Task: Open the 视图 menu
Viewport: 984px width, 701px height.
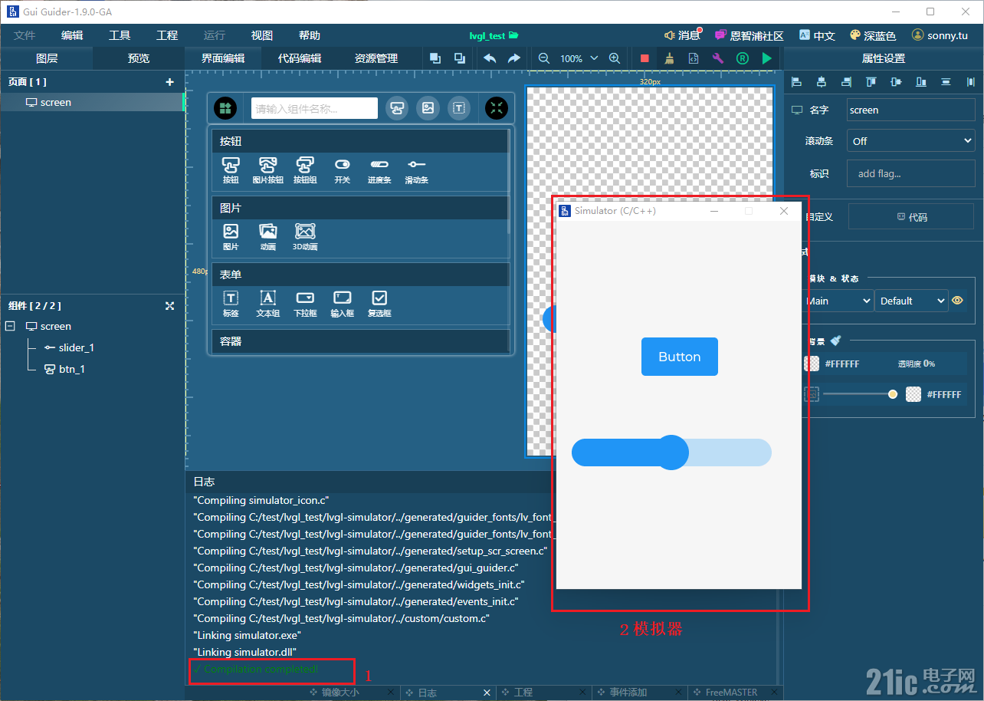Action: (262, 35)
